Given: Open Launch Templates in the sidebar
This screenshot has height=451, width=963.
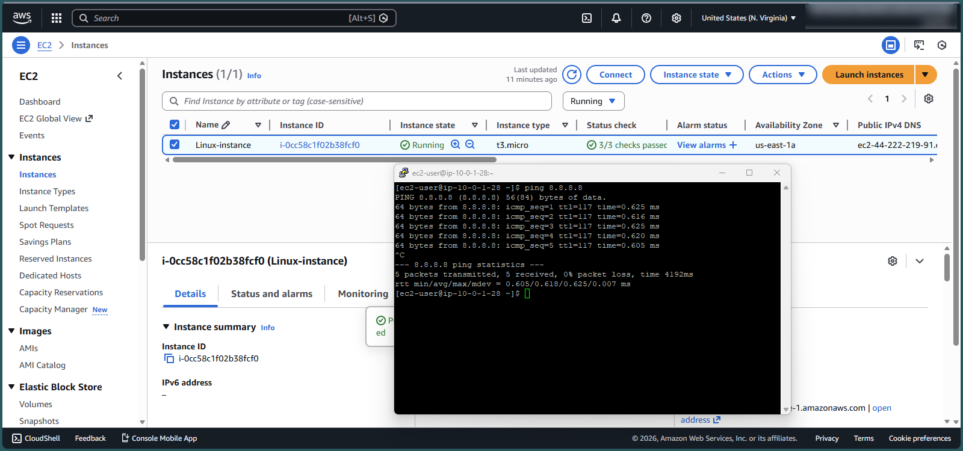Looking at the screenshot, I should (54, 208).
